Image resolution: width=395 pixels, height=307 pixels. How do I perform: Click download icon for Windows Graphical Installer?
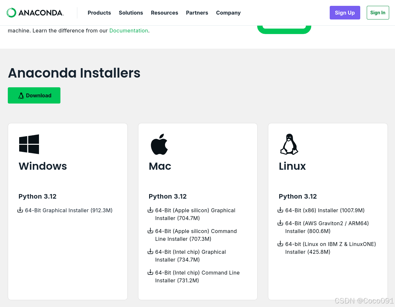(20, 210)
